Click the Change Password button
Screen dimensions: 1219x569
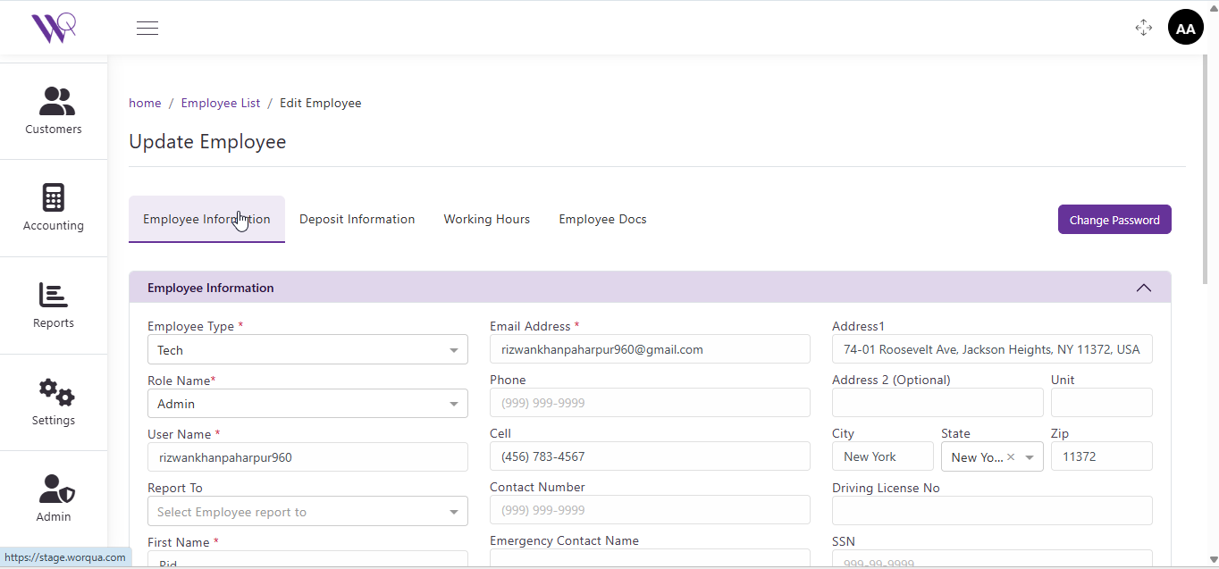click(1114, 220)
